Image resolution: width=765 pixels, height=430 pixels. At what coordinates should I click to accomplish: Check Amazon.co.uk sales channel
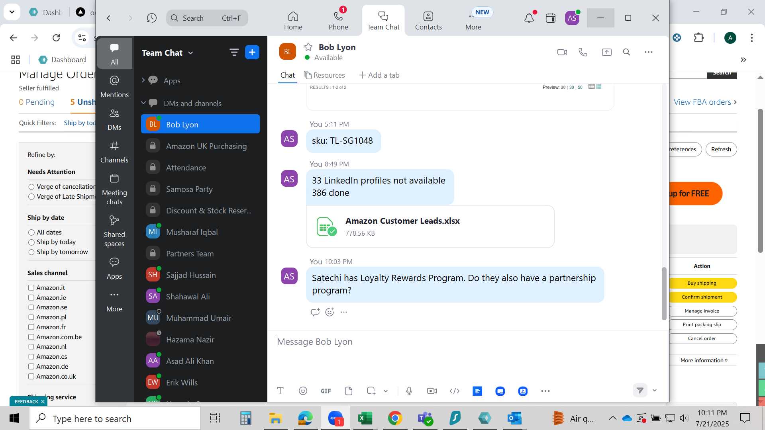point(31,376)
